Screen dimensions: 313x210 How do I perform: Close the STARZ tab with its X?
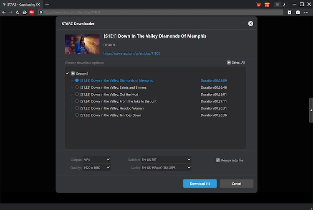pos(38,5)
